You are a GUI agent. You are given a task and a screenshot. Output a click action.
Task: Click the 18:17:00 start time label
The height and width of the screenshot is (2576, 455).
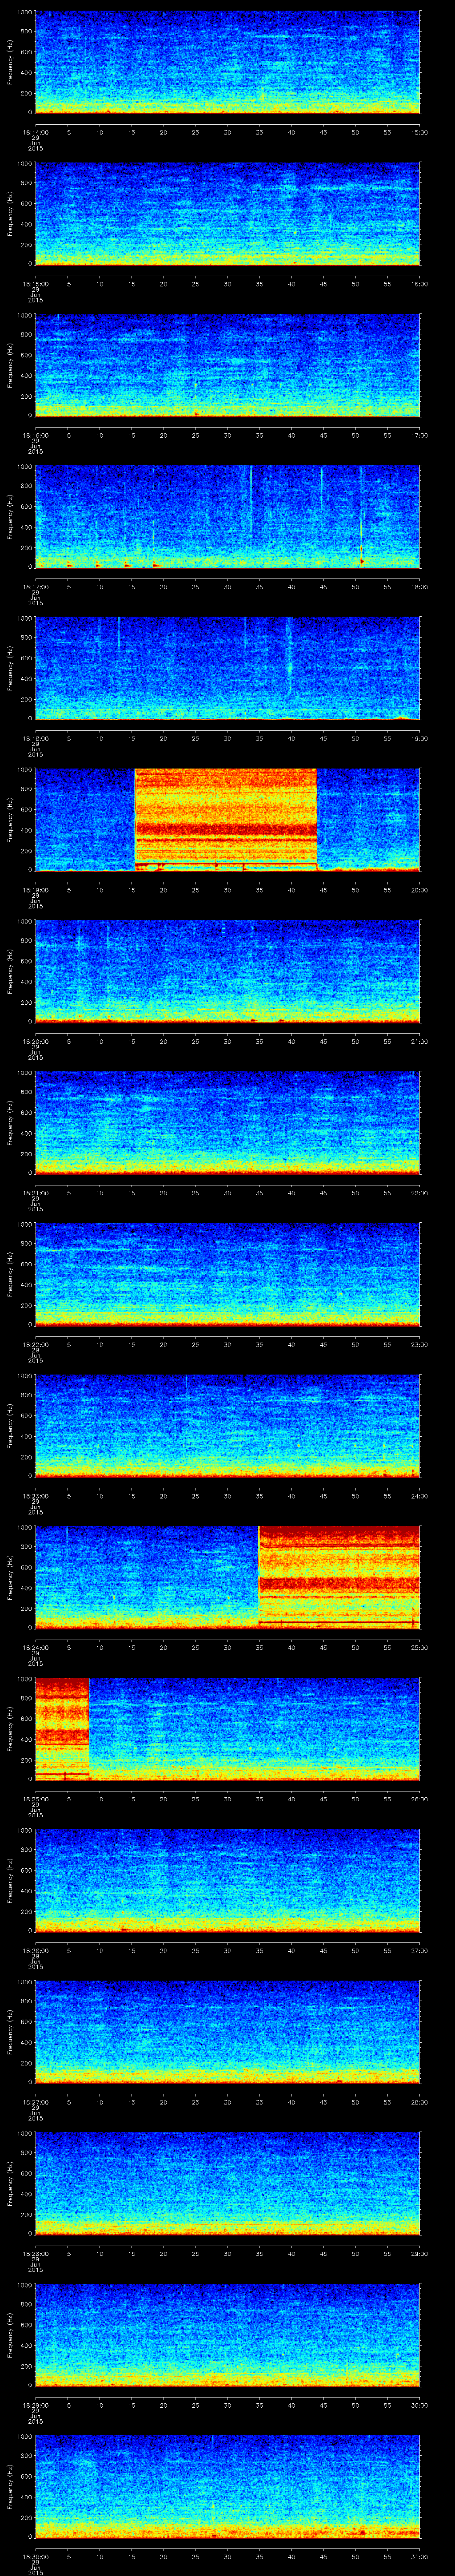pyautogui.click(x=35, y=587)
